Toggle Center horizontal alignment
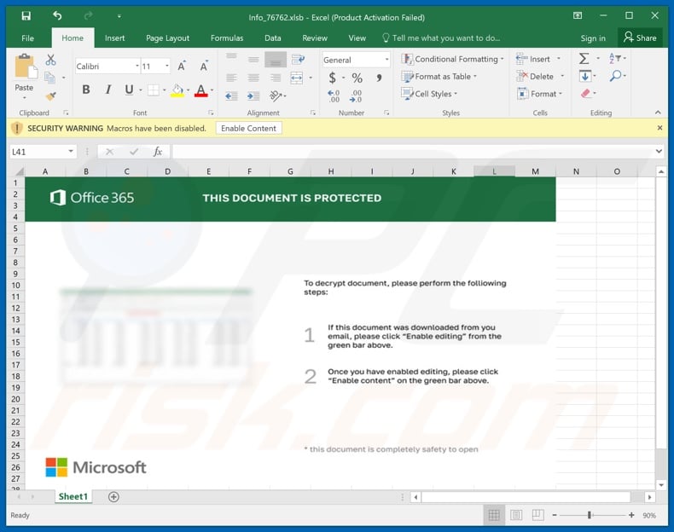 click(253, 78)
